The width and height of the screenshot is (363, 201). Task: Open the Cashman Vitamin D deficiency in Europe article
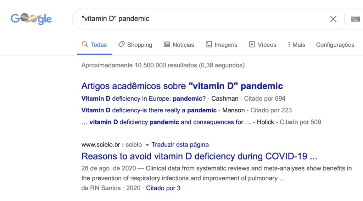click(143, 99)
